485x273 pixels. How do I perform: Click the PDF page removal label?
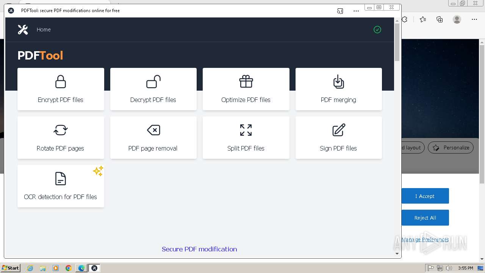click(x=153, y=148)
